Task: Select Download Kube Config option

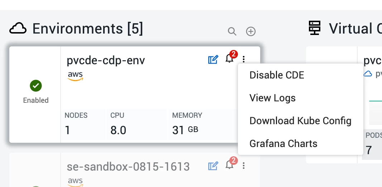Action: tap(301, 121)
